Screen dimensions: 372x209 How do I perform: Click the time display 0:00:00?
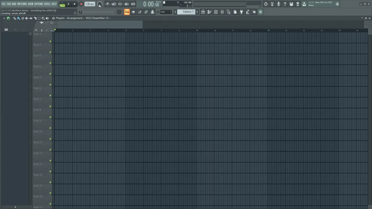point(151,4)
